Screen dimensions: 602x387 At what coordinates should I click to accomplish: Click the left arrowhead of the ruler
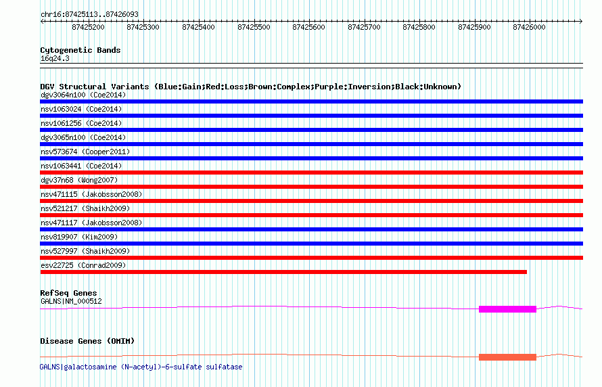pyautogui.click(x=42, y=22)
